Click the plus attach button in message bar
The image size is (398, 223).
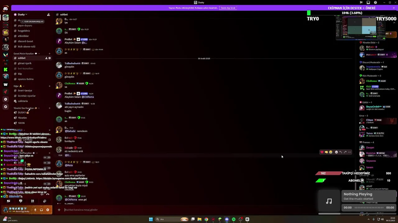[x=59, y=210]
